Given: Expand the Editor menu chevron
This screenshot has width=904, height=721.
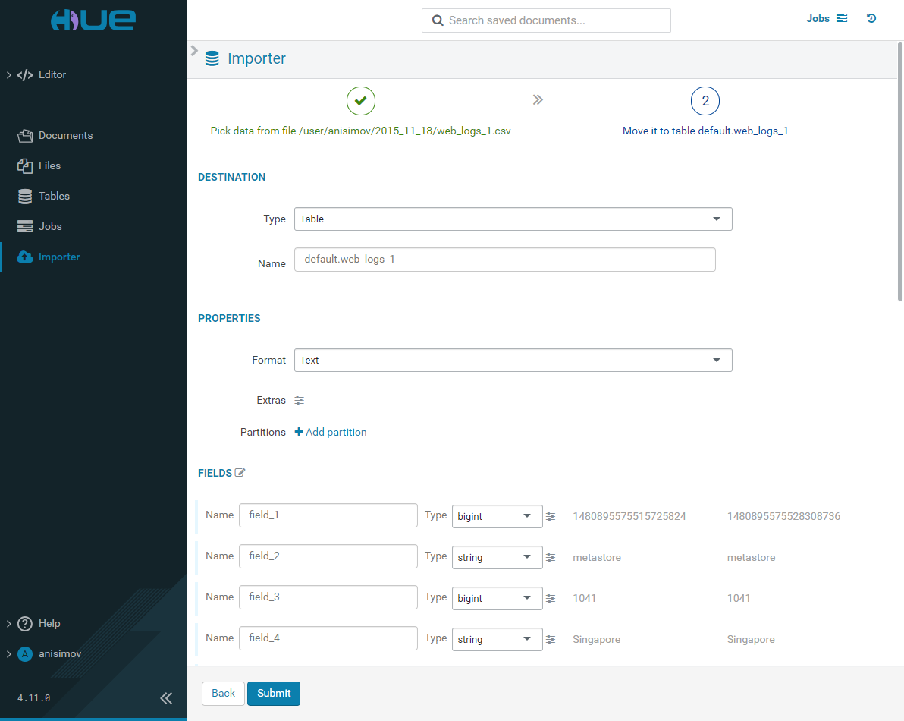Looking at the screenshot, I should click(8, 75).
